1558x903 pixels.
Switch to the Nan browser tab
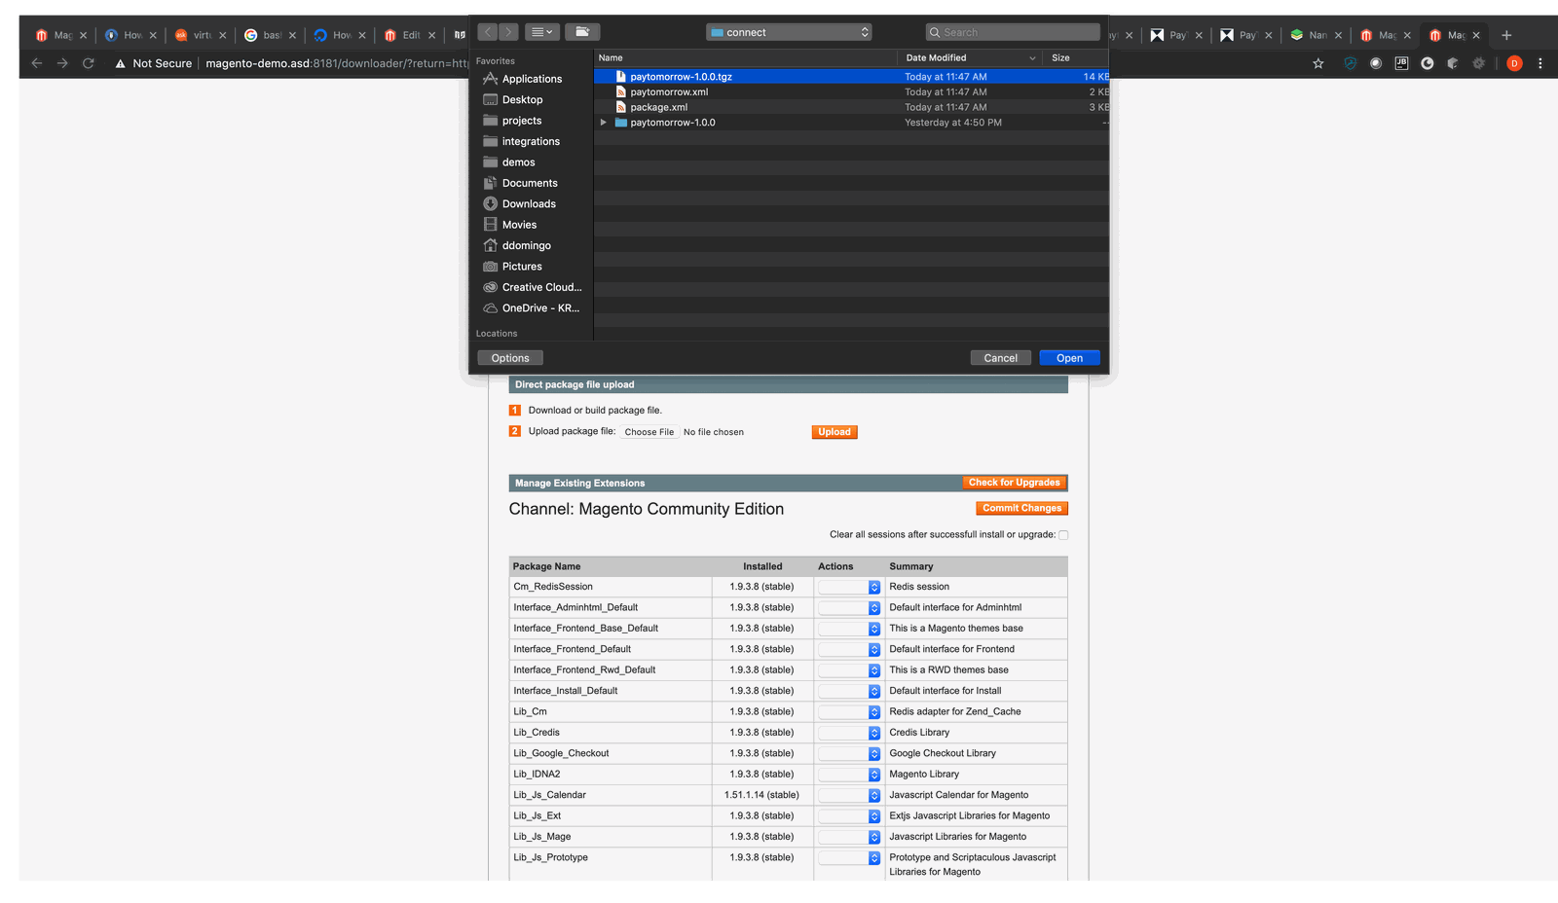click(x=1317, y=35)
